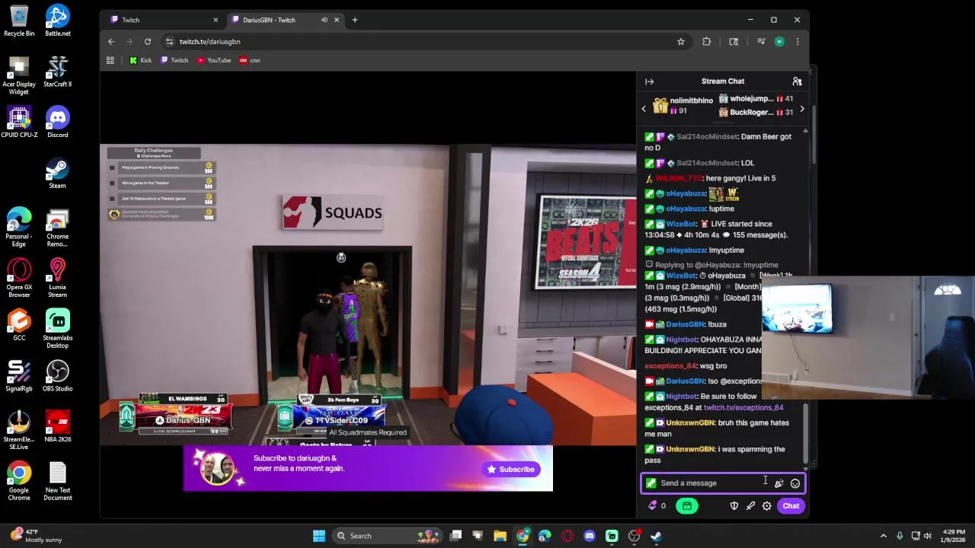Open Steam from the taskbar
The image size is (975, 548).
(656, 536)
